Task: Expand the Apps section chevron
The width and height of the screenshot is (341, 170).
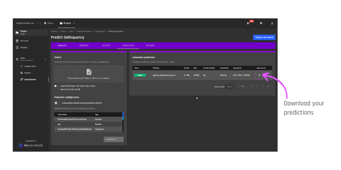Action: (45, 59)
